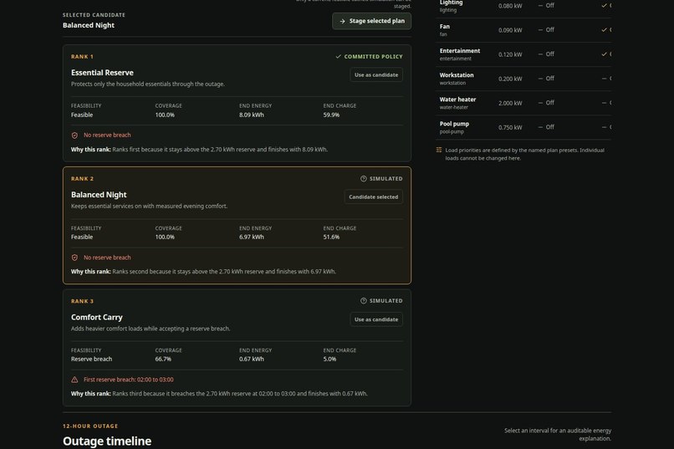Screen dimensions: 674x449
Task: Click the 0.120 kW entertainment power value
Action: click(510, 54)
